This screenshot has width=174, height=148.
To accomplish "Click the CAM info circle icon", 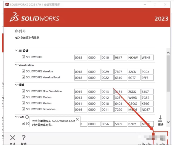I will (x=27, y=117).
